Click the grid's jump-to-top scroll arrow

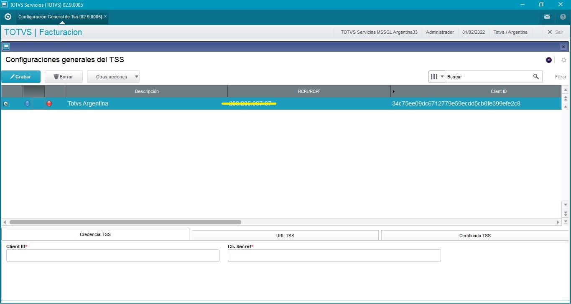(x=566, y=90)
